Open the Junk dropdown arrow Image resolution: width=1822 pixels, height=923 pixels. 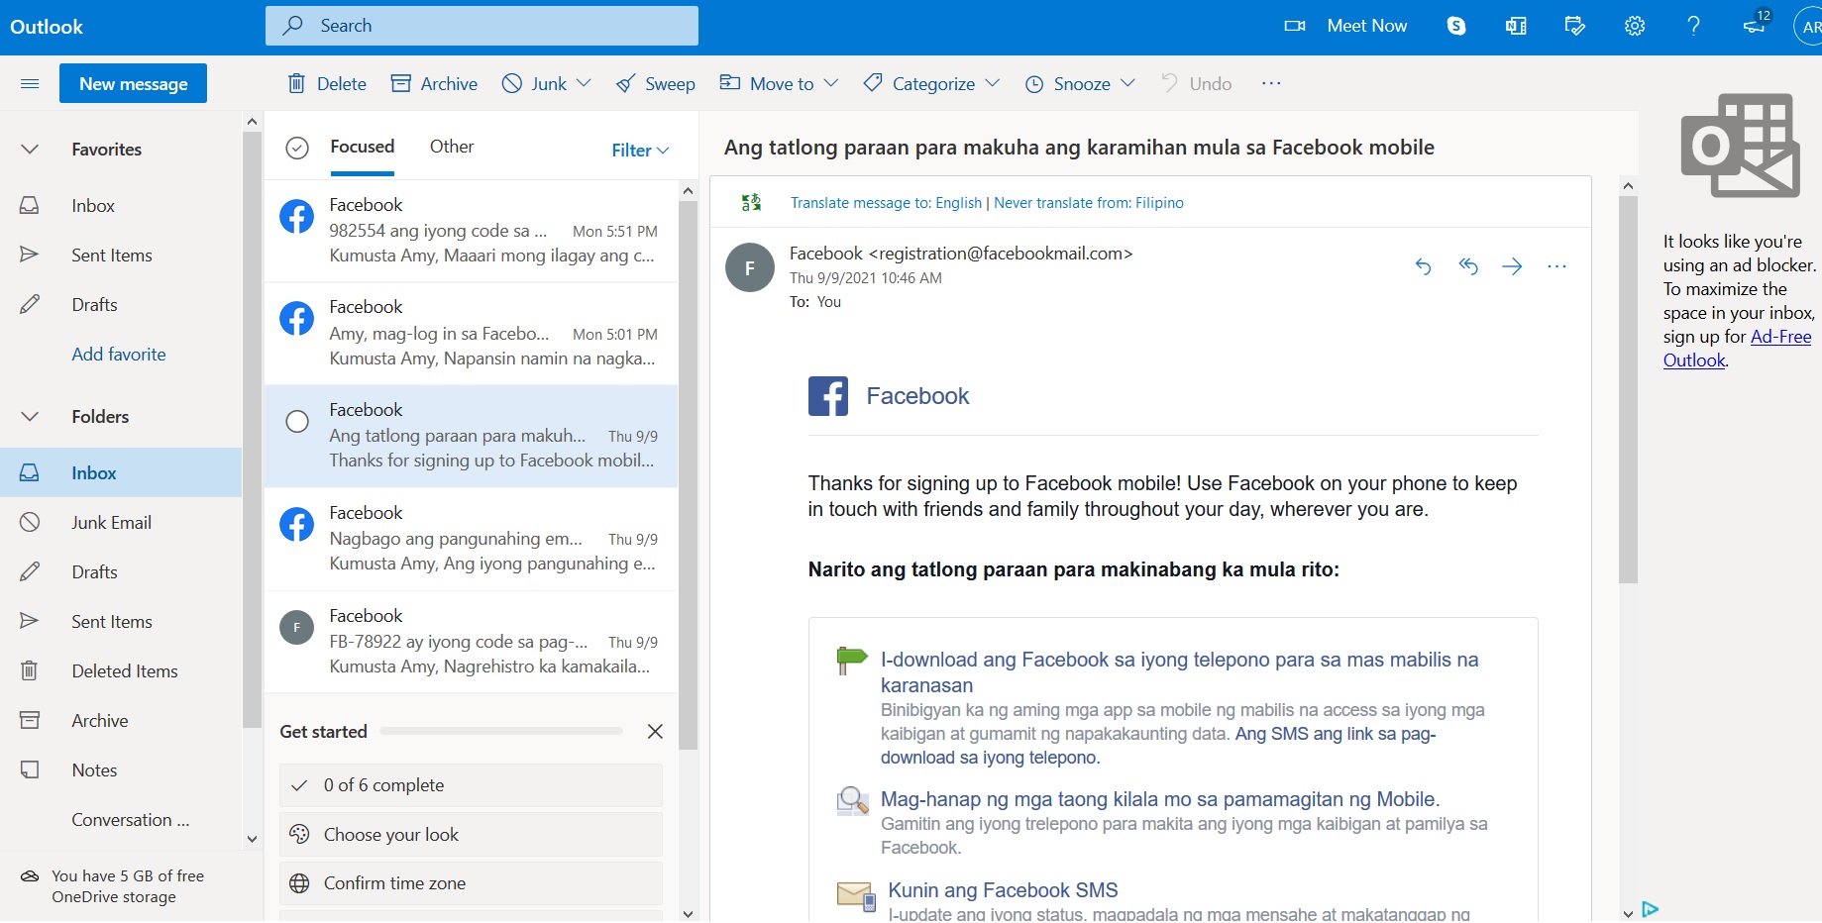584,84
